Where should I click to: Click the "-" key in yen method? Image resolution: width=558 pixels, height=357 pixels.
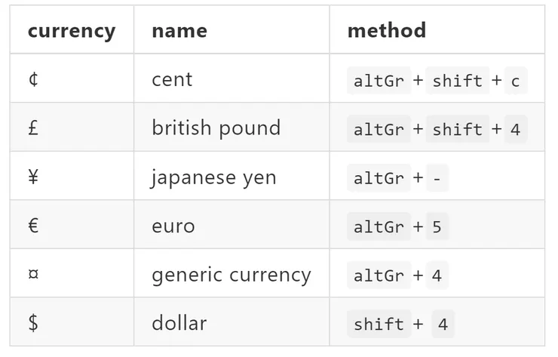click(x=437, y=179)
